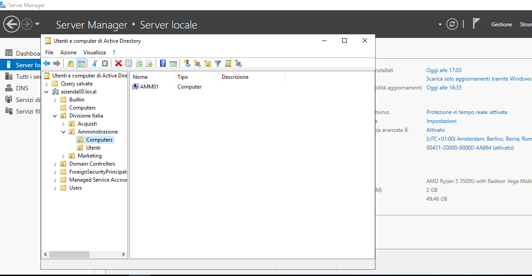Click the Export list icon

pyautogui.click(x=149, y=63)
